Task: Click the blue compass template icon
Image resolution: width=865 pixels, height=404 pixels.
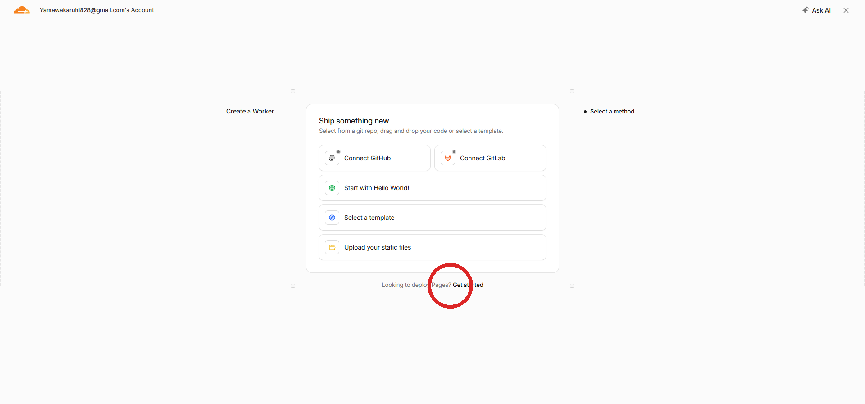Action: tap(332, 218)
